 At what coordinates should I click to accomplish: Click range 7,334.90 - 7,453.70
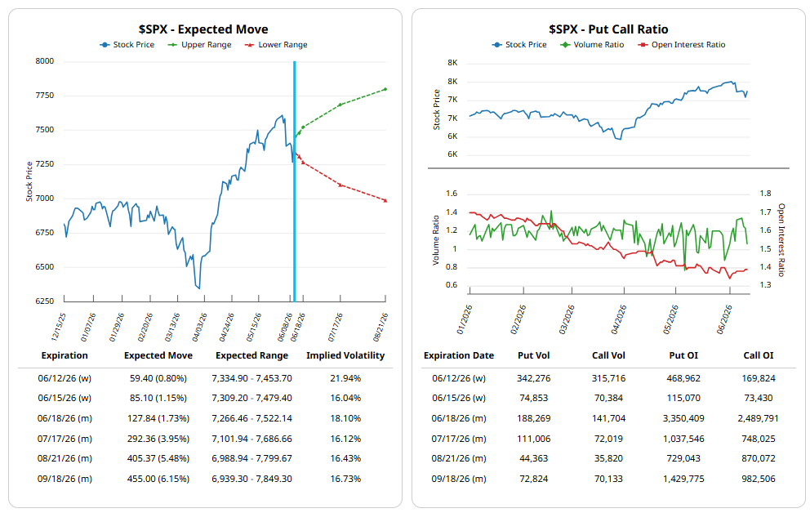pyautogui.click(x=251, y=379)
